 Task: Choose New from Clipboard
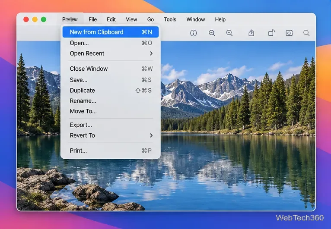click(111, 32)
